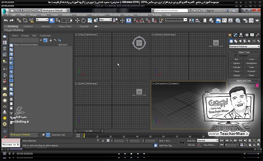Toggle Window/Crossing selection mode
This screenshot has height=161, width=263.
[x=70, y=20]
